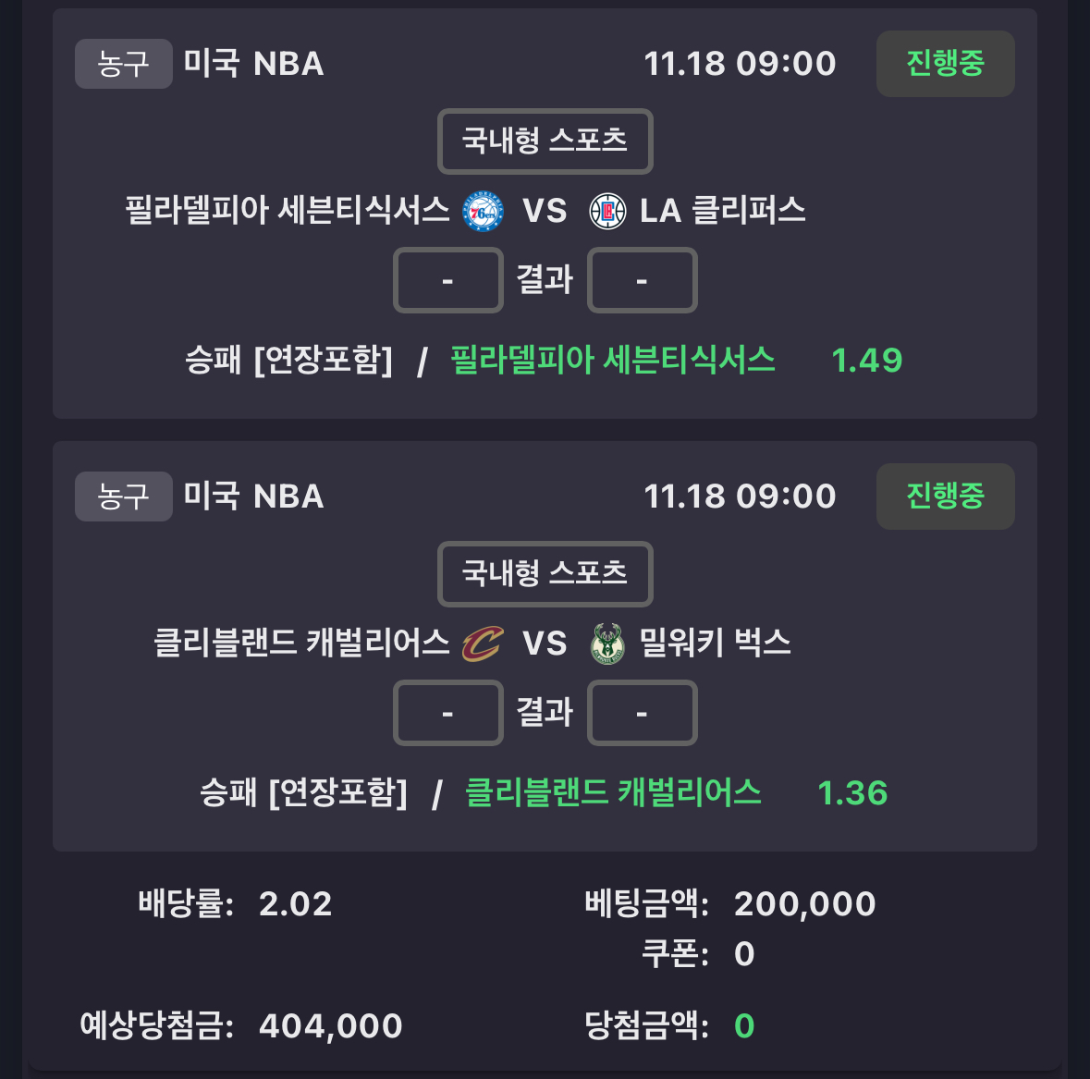Click the Philadelphia 76ers team logo
1090x1079 pixels.
pos(483,212)
